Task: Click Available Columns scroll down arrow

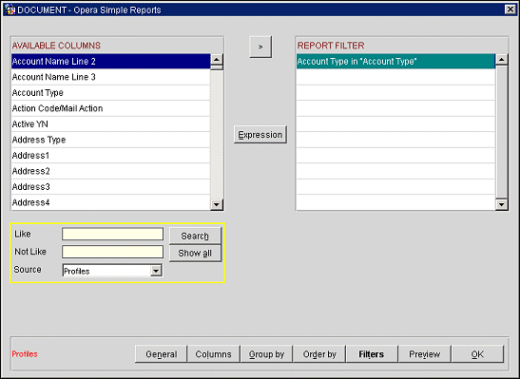Action: [217, 204]
